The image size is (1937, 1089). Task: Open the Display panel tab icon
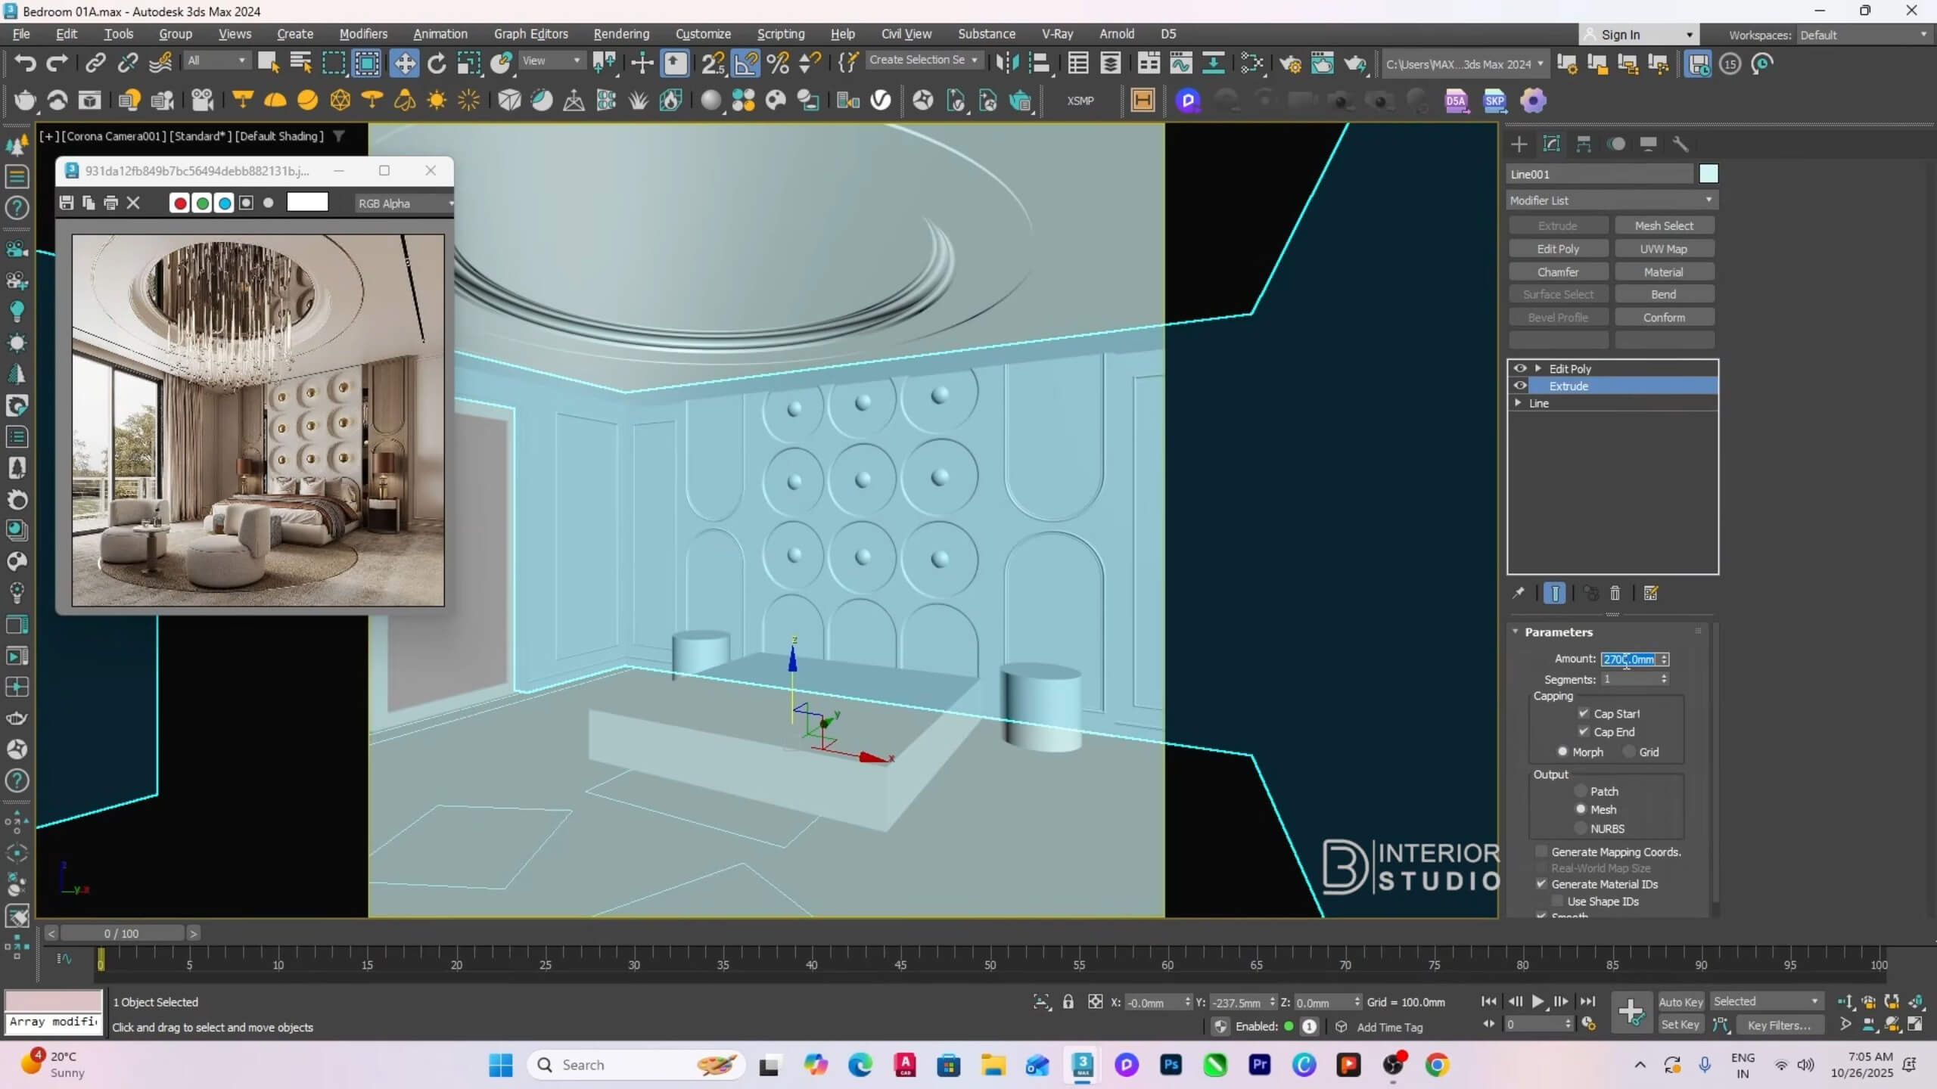tap(1649, 144)
